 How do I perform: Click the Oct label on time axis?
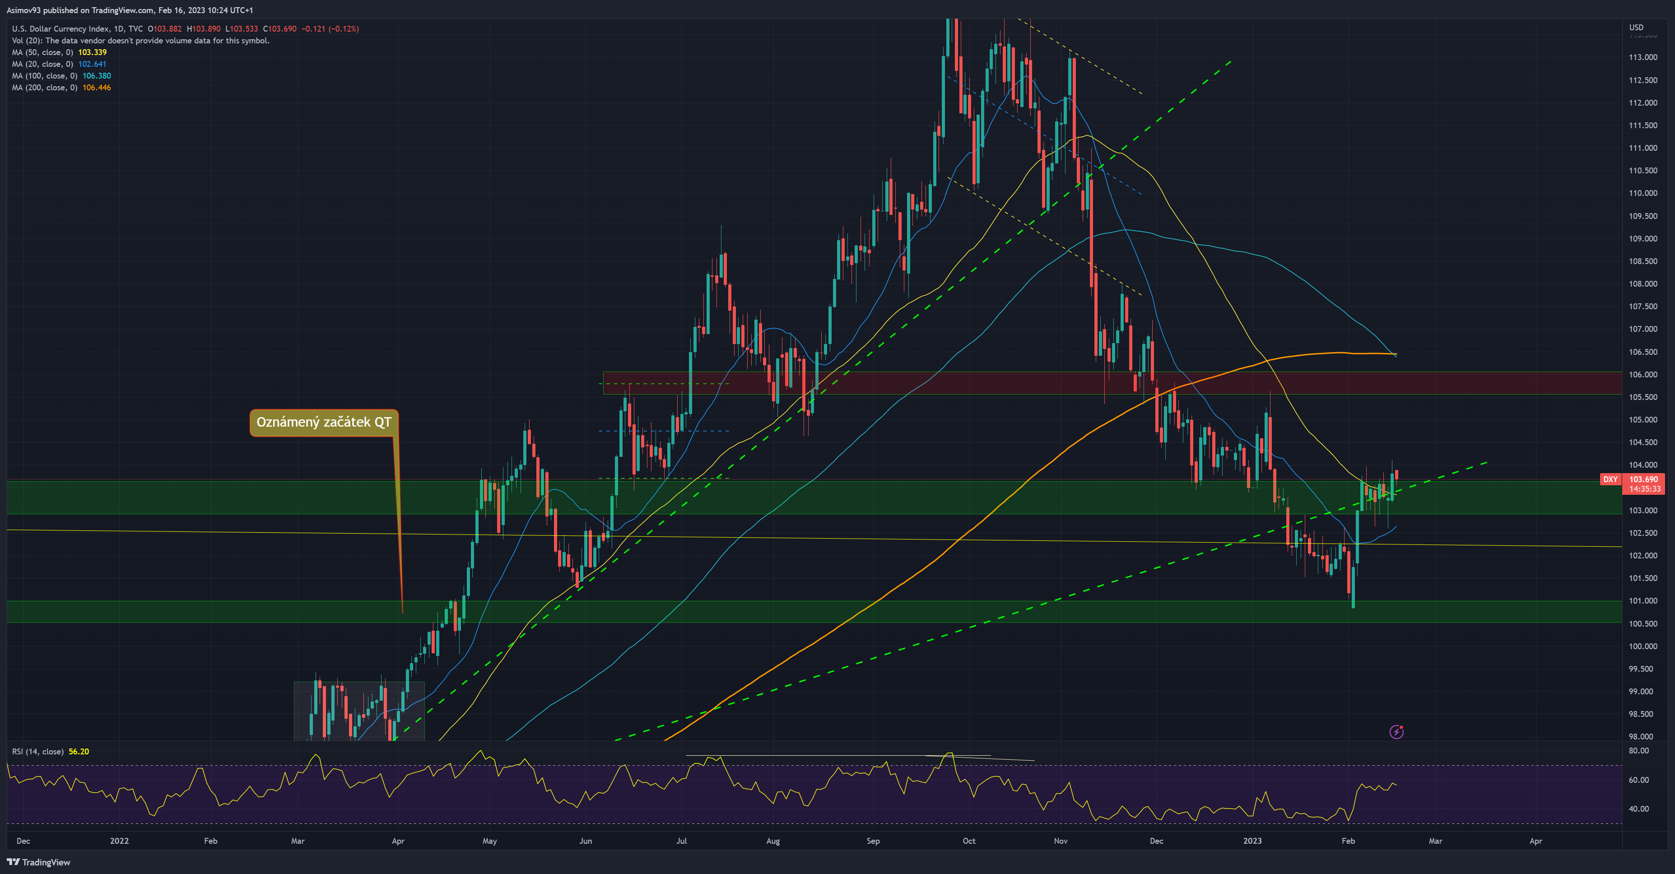969,841
